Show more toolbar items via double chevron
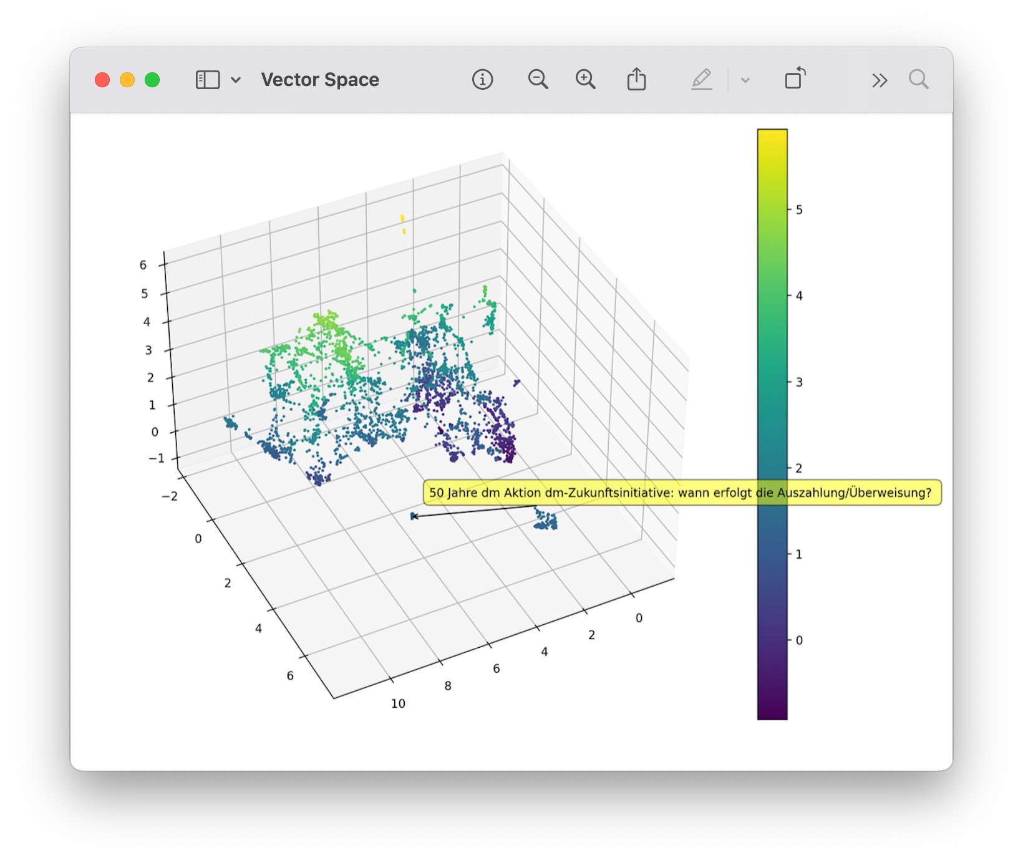 pyautogui.click(x=880, y=80)
